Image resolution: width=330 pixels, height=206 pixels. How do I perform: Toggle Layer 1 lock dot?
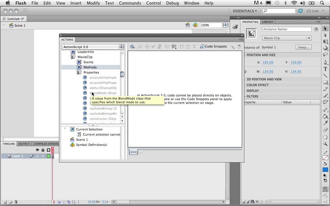(43, 156)
